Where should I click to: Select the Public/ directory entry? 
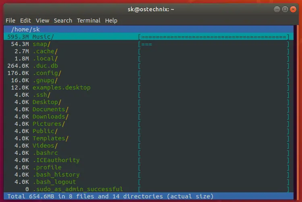[x=45, y=131]
